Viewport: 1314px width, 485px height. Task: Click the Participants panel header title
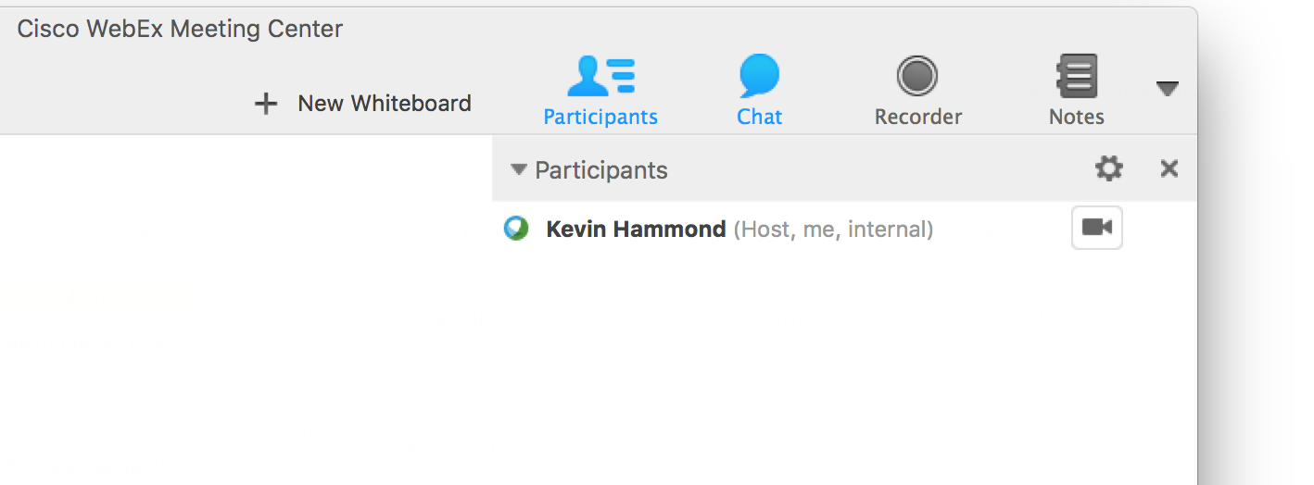pyautogui.click(x=600, y=170)
